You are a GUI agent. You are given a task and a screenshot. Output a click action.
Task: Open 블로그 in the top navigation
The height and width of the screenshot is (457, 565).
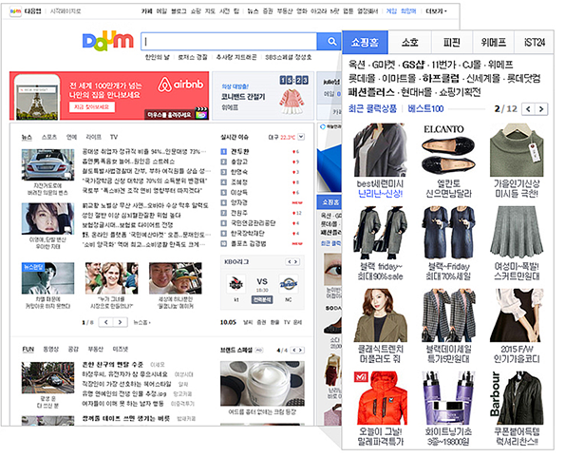tap(179, 11)
